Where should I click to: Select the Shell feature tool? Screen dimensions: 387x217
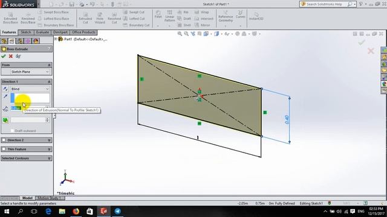coord(184,25)
